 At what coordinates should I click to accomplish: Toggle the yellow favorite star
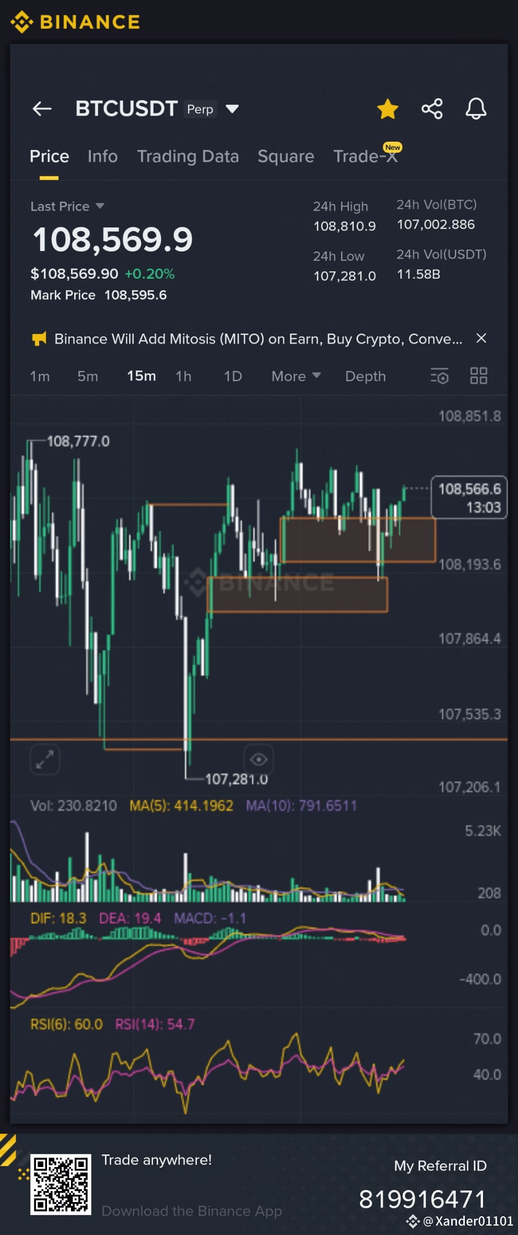click(x=387, y=109)
